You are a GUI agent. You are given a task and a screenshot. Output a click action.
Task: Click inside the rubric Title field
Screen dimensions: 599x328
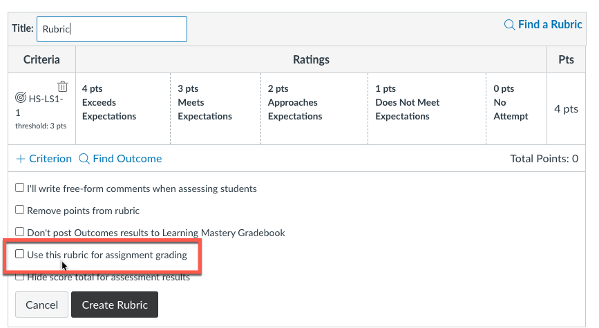112,29
